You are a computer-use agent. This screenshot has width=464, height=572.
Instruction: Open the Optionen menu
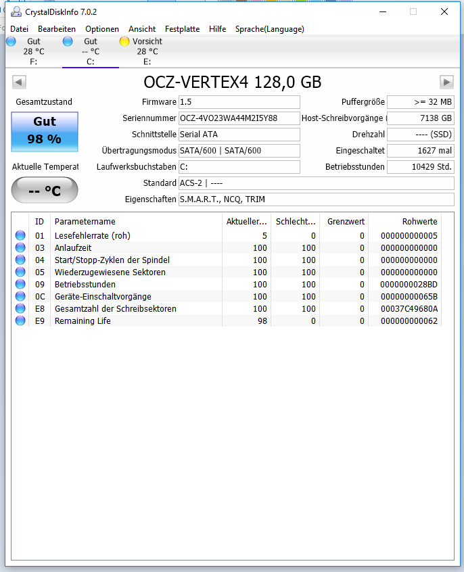click(x=102, y=29)
